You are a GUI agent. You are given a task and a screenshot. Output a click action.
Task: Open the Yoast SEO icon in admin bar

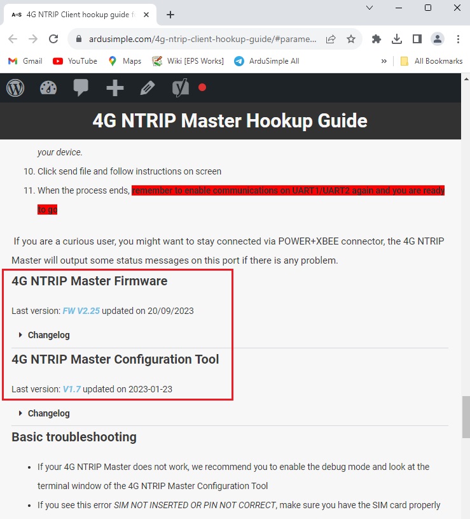pos(181,88)
